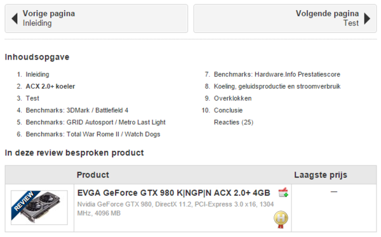Open the Inleiding chapter link

click(x=37, y=75)
